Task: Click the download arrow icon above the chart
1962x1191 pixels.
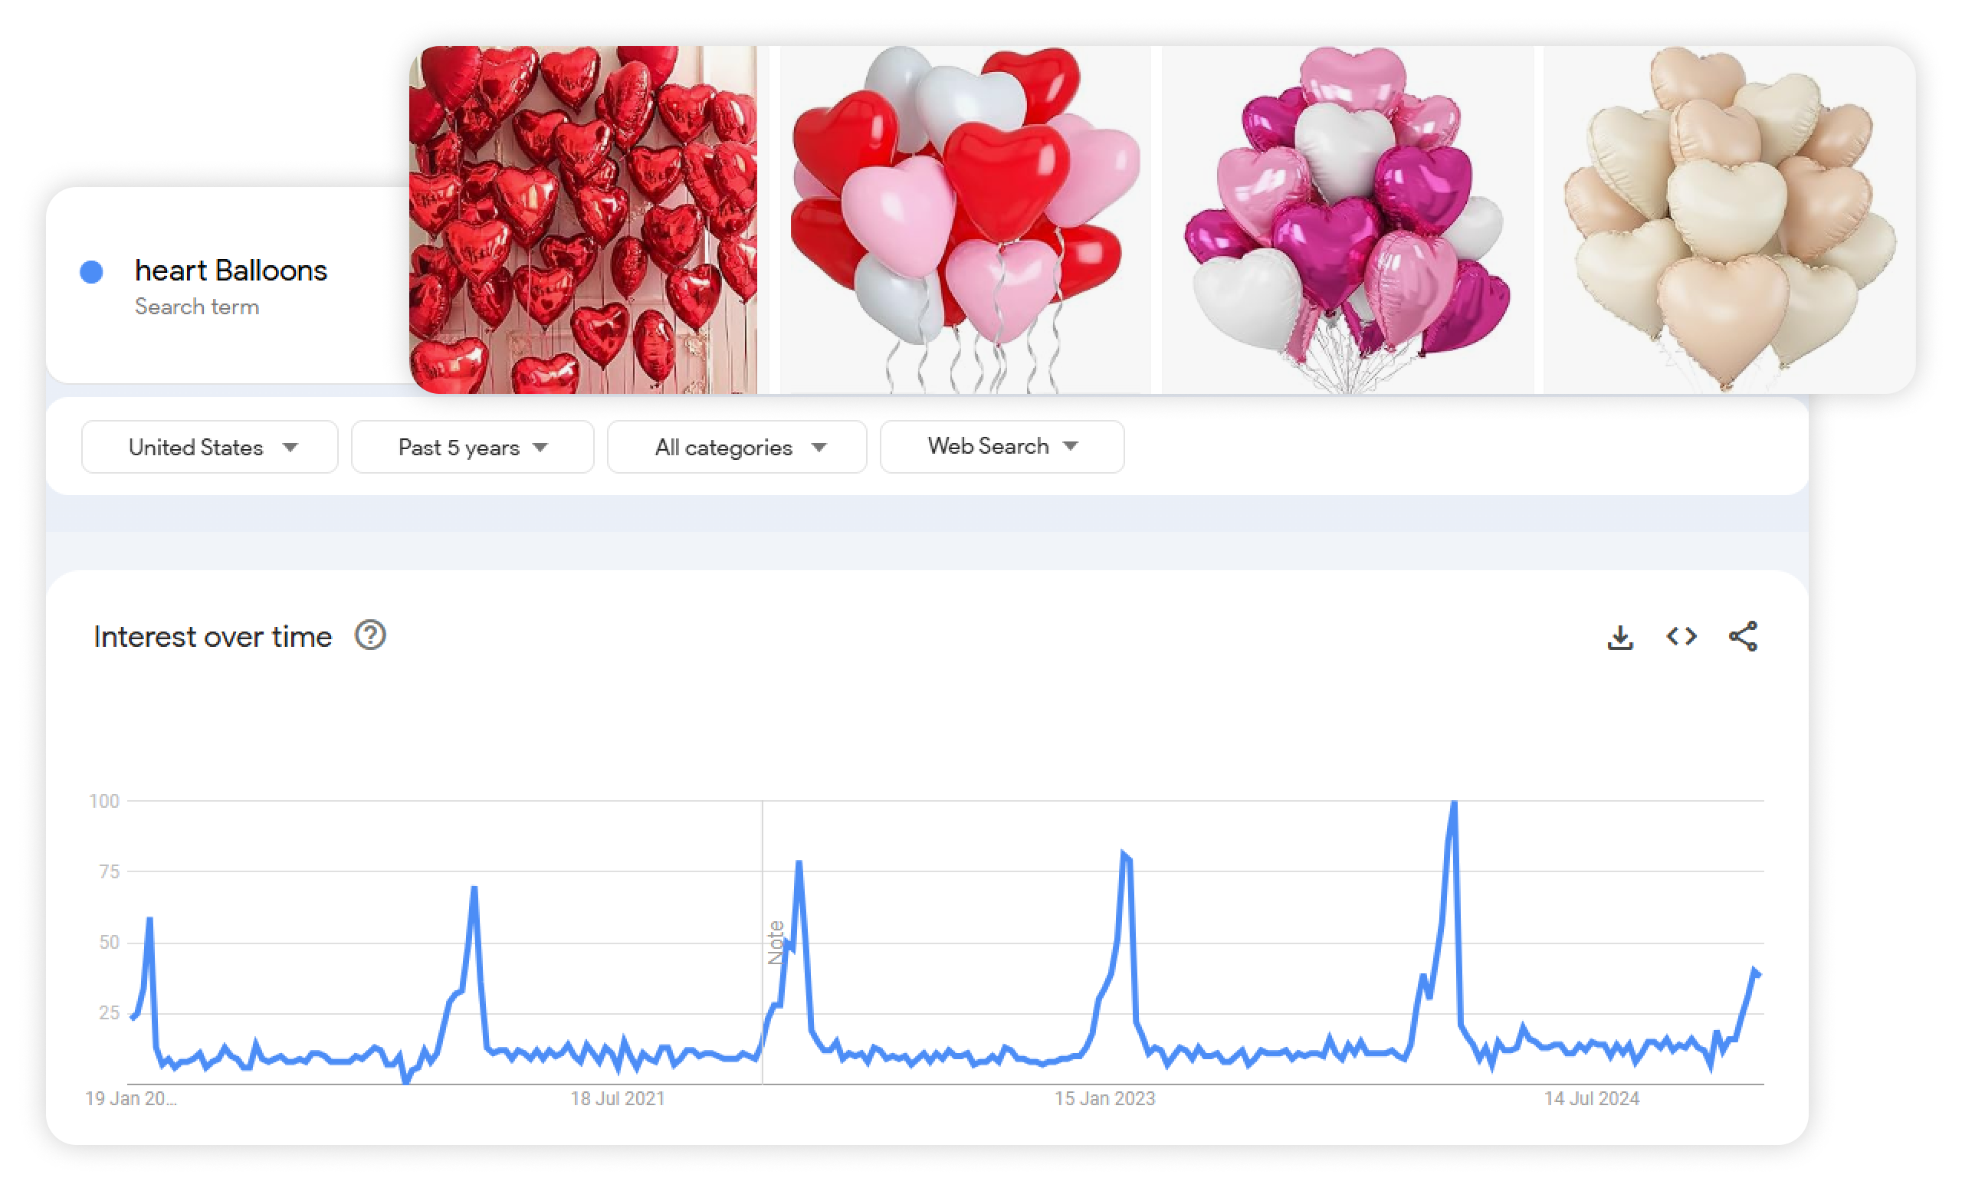Action: point(1619,636)
